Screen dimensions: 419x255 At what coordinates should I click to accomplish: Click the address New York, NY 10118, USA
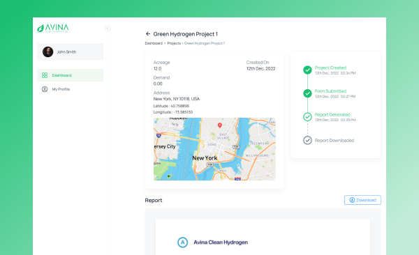[x=177, y=99]
